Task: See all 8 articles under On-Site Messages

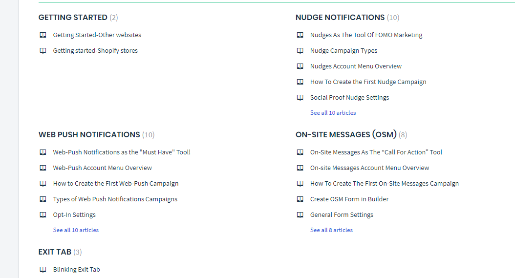Action: [x=331, y=230]
